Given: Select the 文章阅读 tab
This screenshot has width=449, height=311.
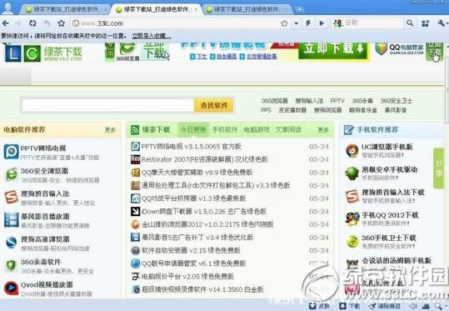Looking at the screenshot, I should point(288,130).
